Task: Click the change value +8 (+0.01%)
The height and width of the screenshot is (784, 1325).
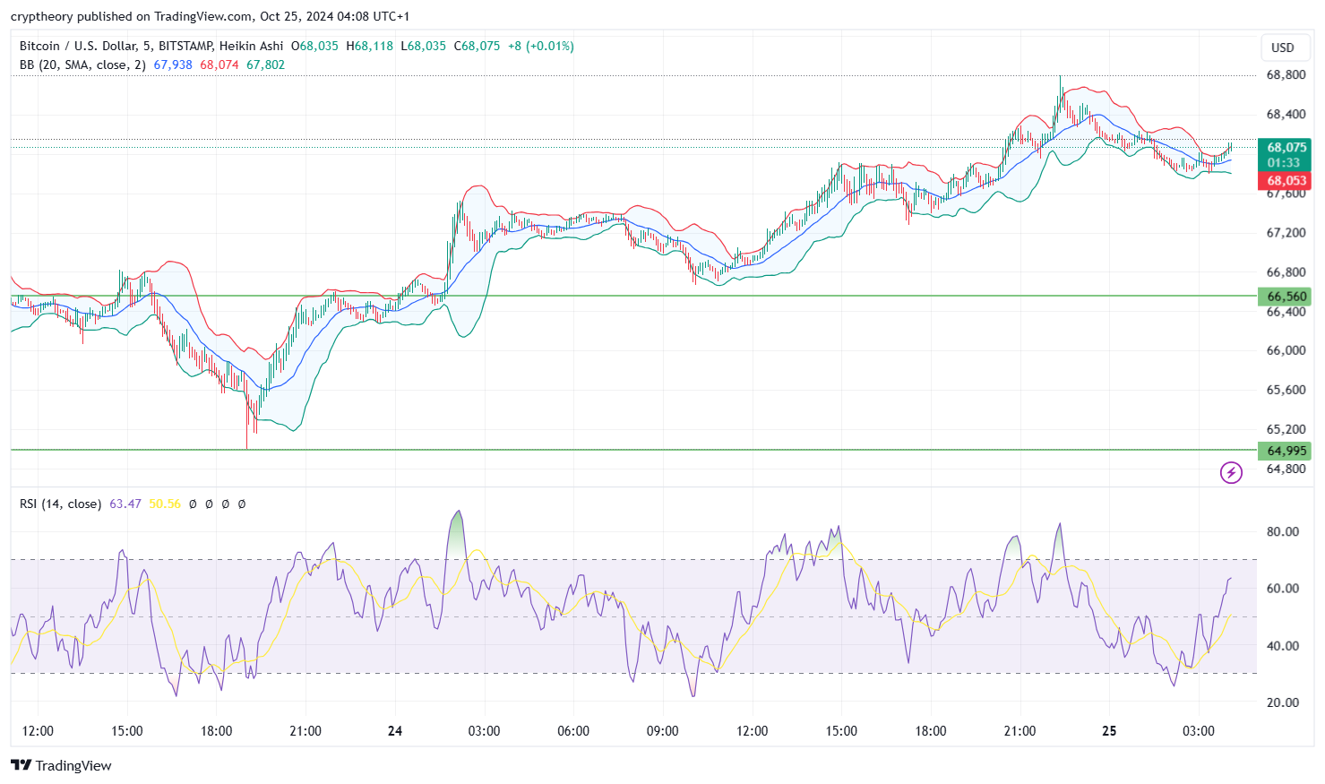Action: (541, 46)
